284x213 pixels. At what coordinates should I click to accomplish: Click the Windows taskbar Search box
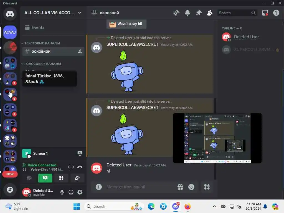114,206
